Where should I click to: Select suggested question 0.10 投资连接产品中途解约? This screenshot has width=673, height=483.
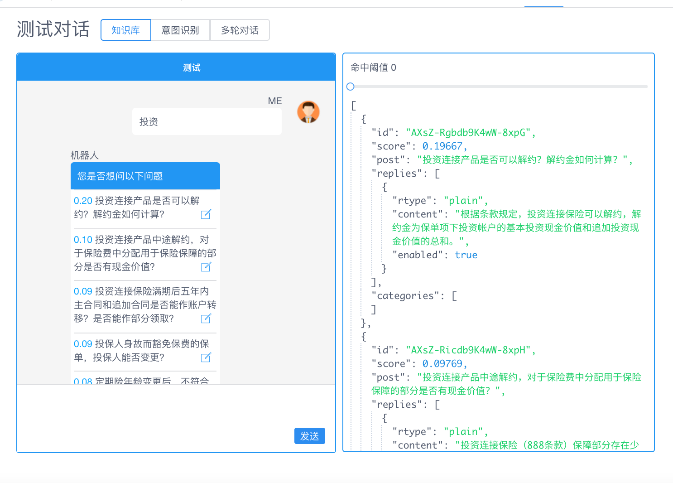[145, 253]
